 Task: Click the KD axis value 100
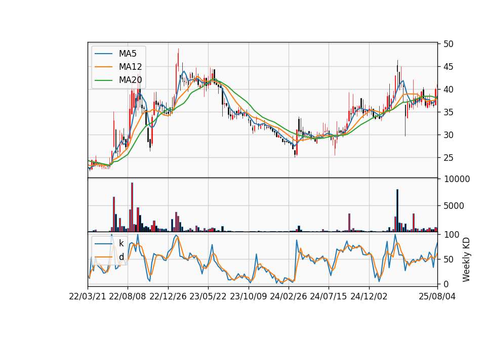click(451, 235)
